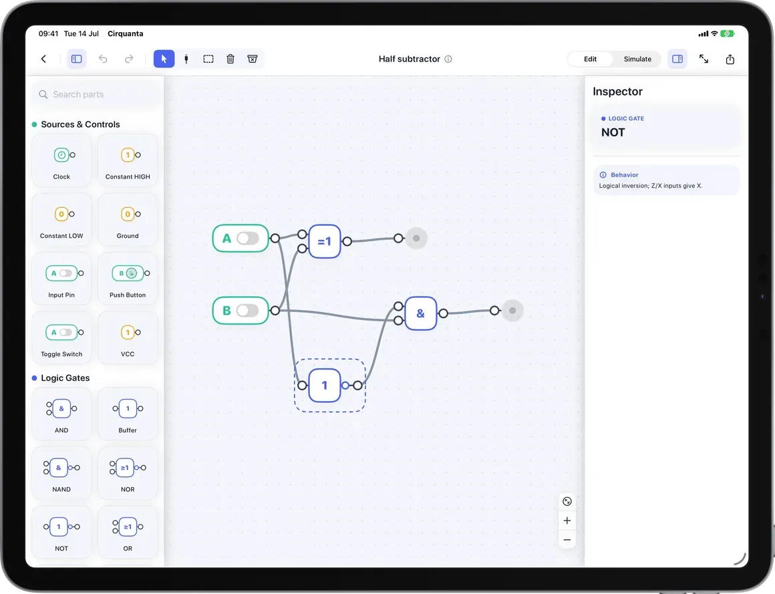The image size is (775, 594).
Task: Select the wire probe tool
Action: [186, 59]
